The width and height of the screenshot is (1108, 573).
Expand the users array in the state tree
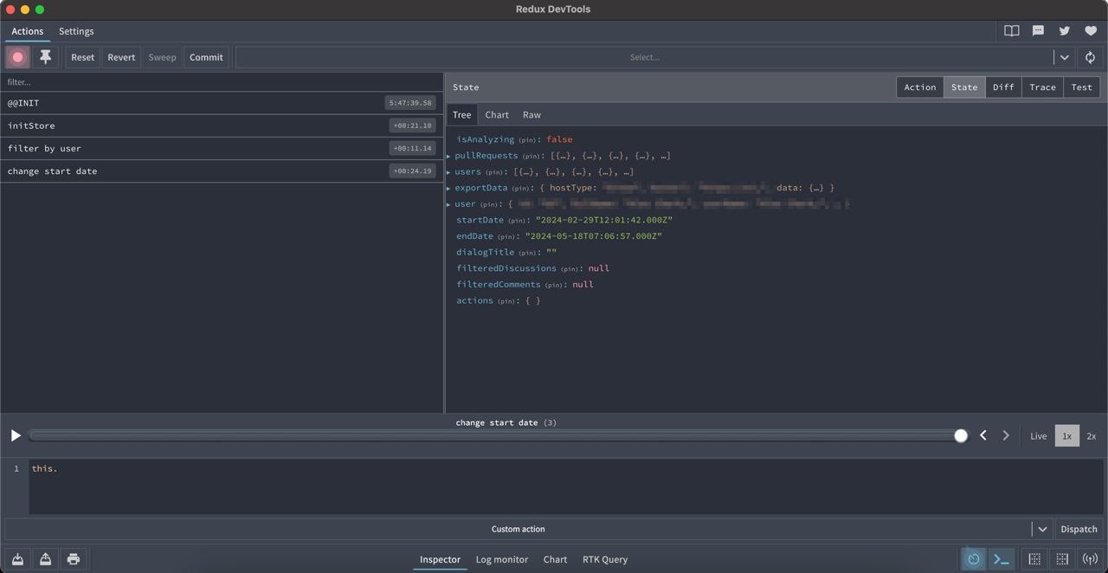click(448, 171)
